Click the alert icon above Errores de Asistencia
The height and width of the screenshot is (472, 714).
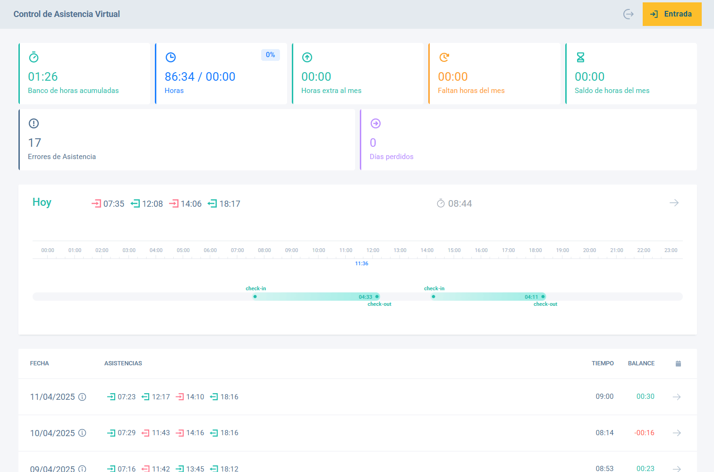(34, 124)
